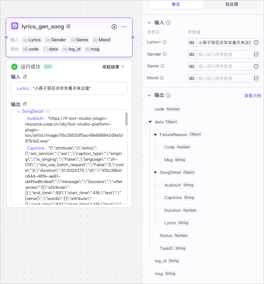Click the str. Gender input tag on node

[x=56, y=40]
